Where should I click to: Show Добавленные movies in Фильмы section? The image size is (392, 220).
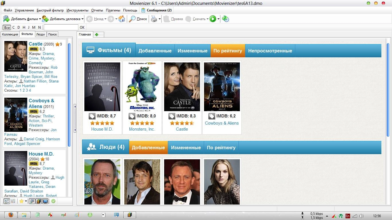pyautogui.click(x=155, y=51)
